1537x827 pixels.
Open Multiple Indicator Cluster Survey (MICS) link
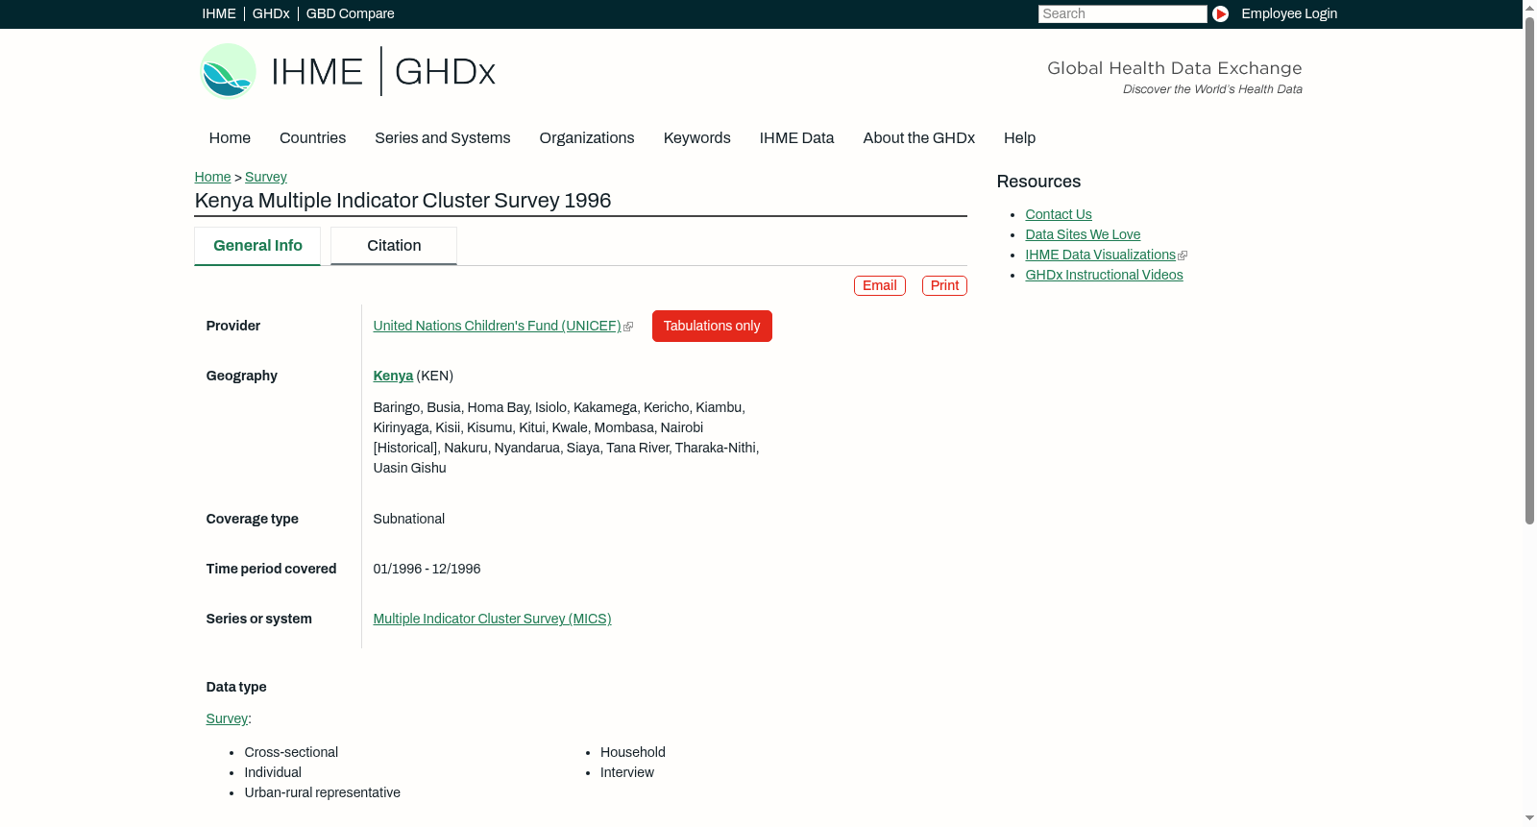[492, 619]
